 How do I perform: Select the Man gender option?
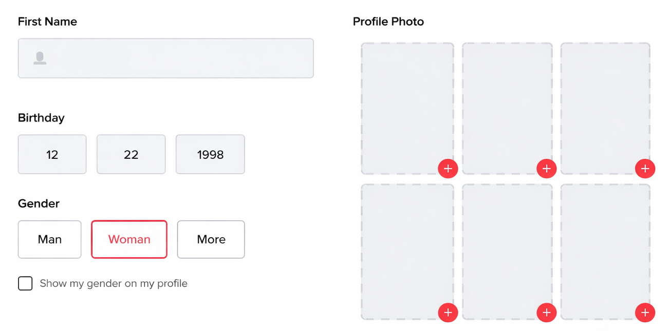click(x=50, y=239)
